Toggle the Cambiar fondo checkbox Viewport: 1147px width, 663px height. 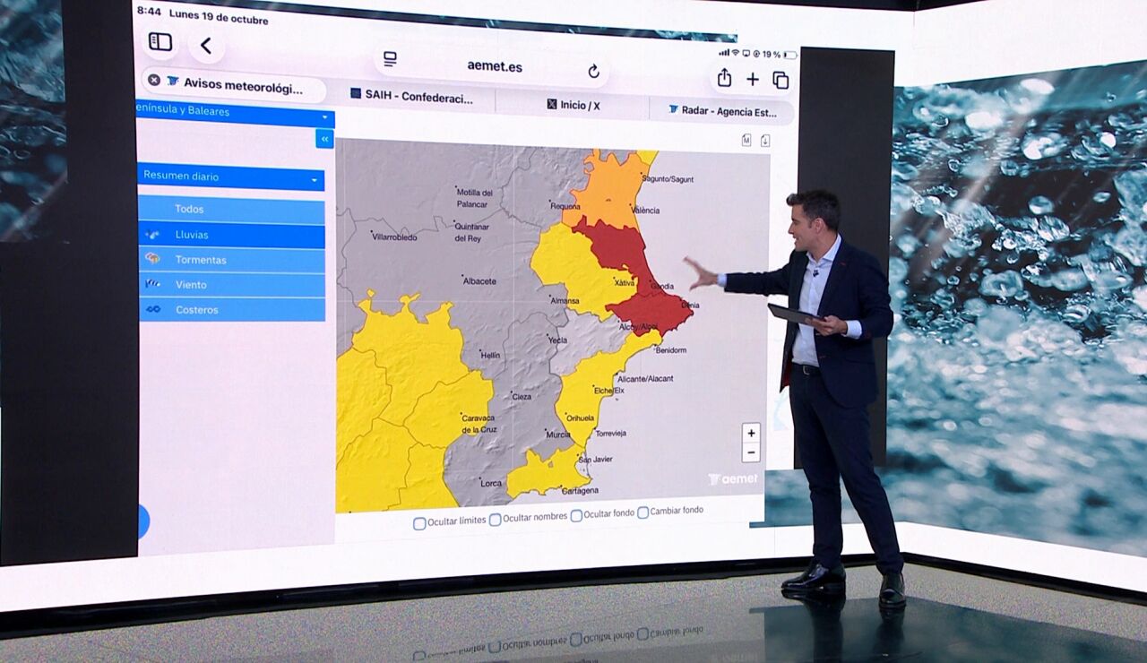point(642,512)
